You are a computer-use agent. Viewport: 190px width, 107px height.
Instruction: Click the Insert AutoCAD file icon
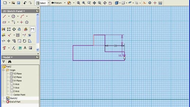click(x=20, y=48)
